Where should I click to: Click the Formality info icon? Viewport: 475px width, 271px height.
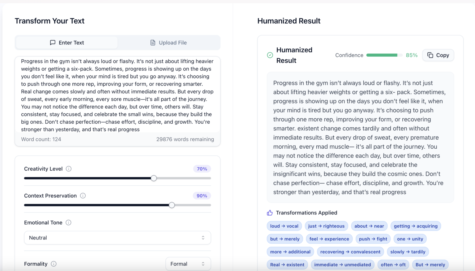point(53,264)
